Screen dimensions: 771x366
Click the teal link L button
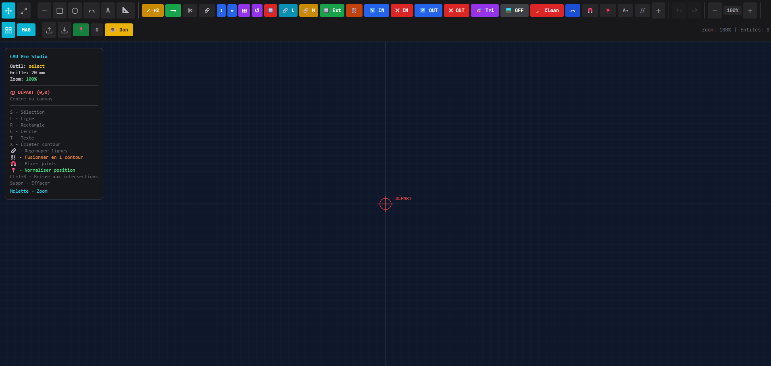288,10
